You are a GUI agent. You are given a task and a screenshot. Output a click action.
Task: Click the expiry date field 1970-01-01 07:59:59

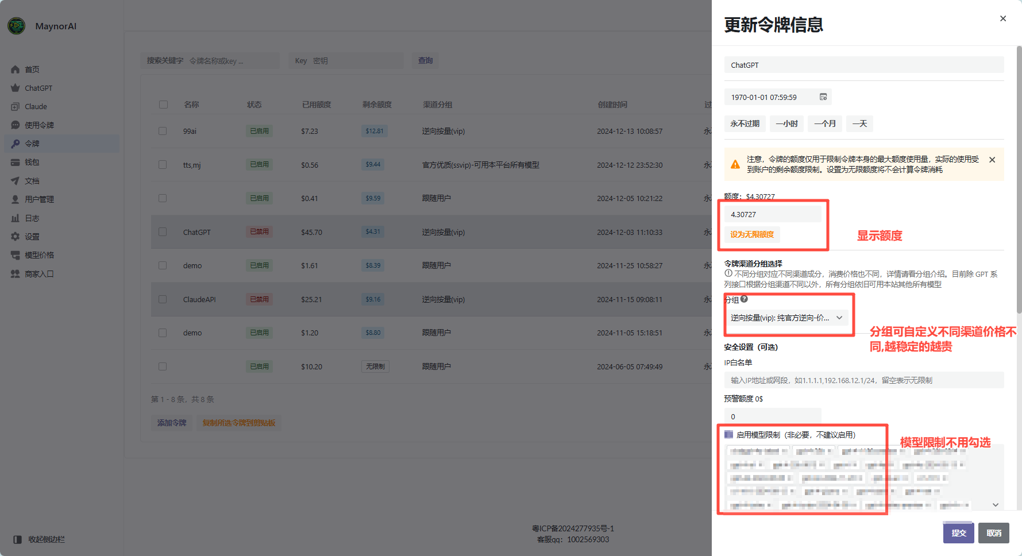pyautogui.click(x=778, y=97)
